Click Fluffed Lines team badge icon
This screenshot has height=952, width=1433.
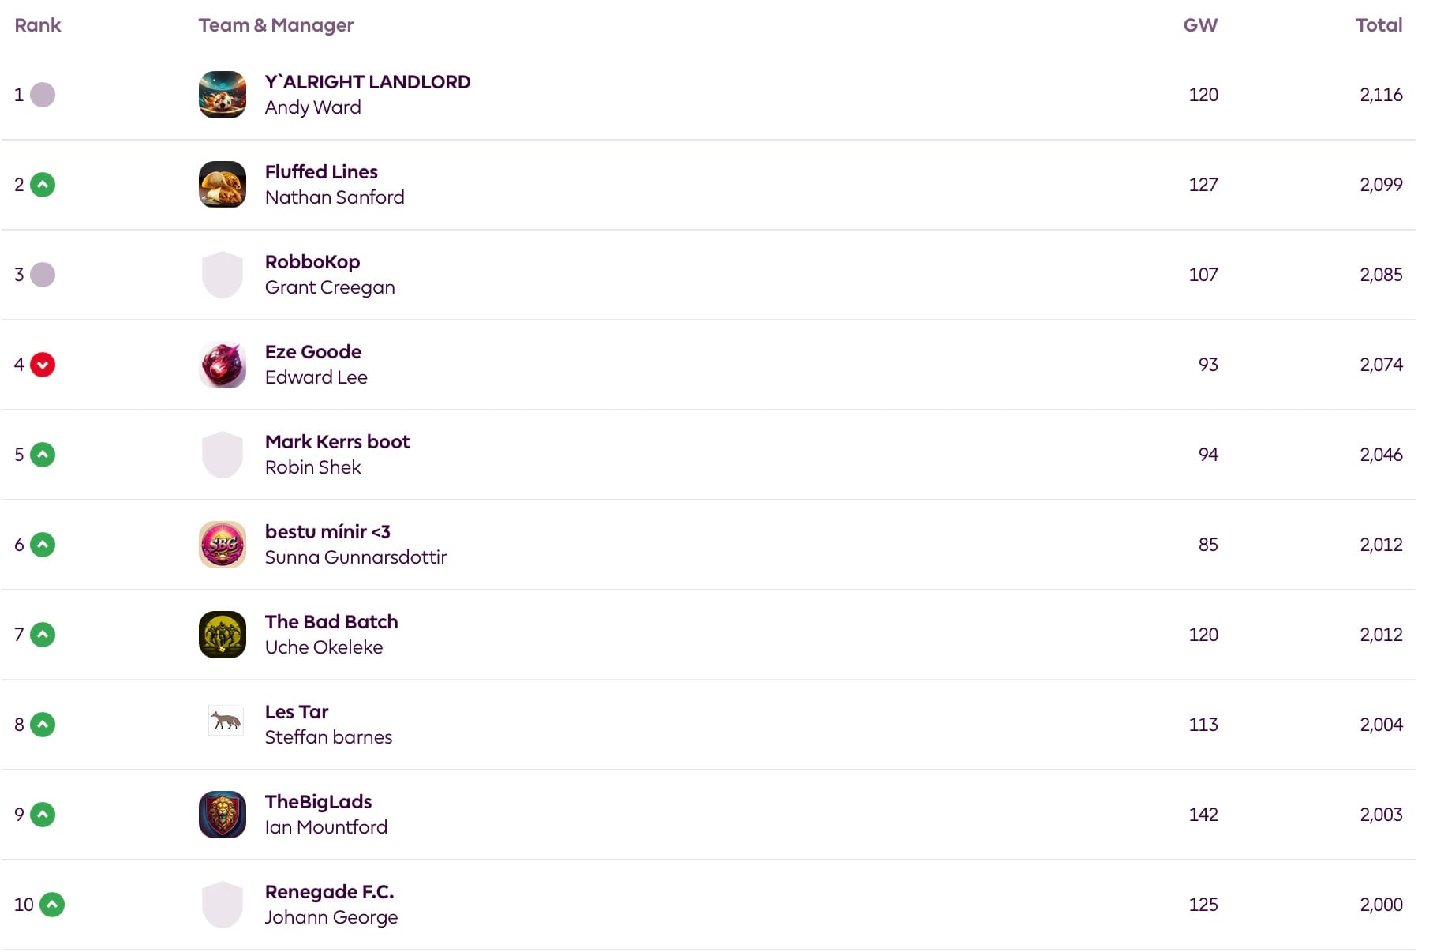[222, 185]
